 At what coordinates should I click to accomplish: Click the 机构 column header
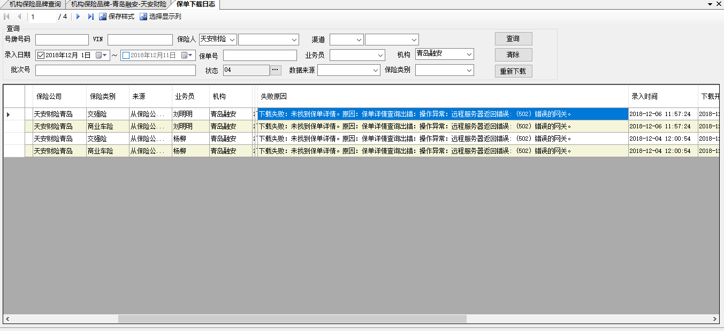[231, 96]
